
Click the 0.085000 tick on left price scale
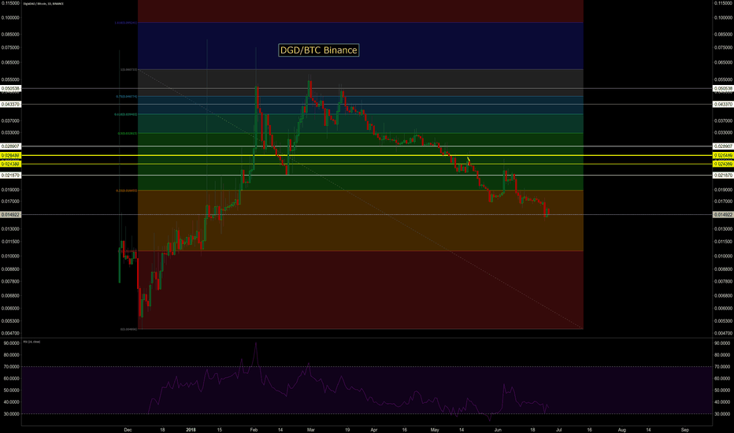10,34
